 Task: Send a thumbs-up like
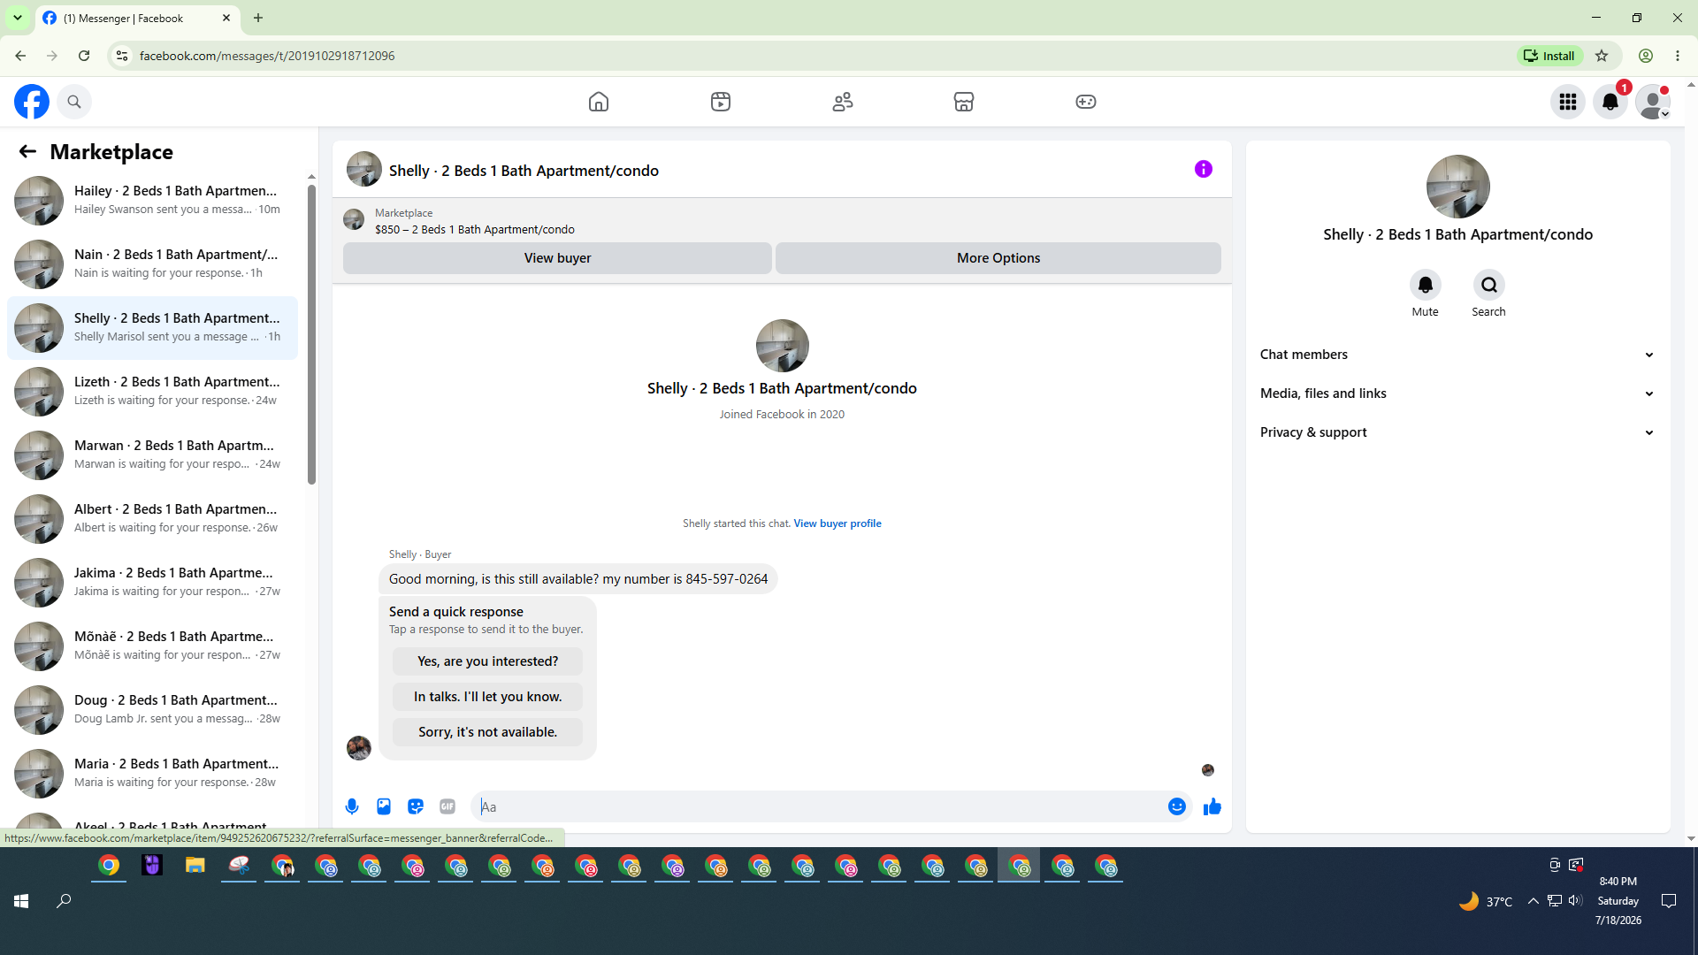[x=1212, y=806]
